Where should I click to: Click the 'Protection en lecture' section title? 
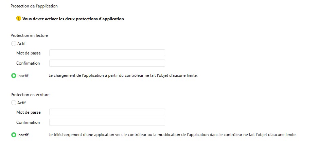click(x=29, y=36)
